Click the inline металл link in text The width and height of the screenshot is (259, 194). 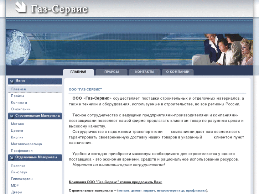coord(124,190)
